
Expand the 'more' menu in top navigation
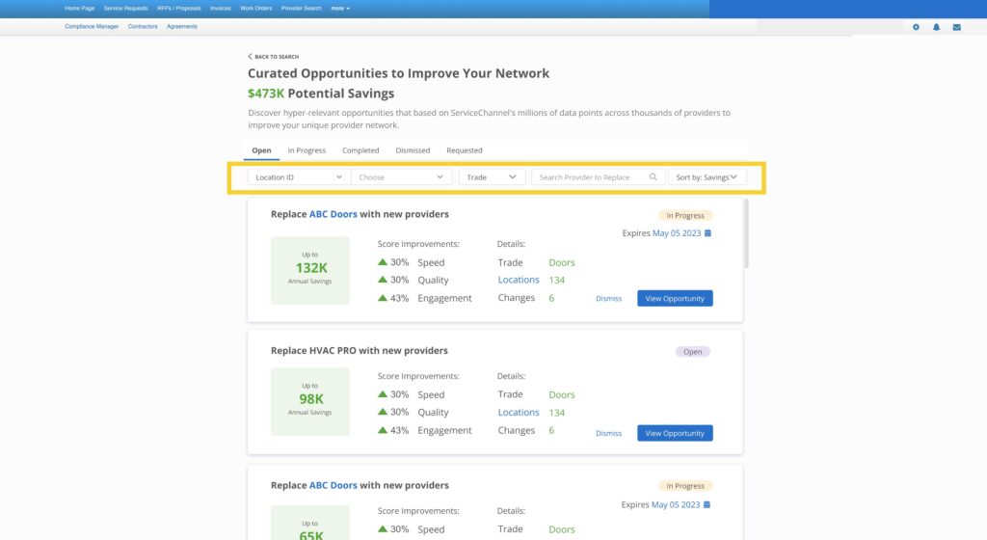(339, 8)
